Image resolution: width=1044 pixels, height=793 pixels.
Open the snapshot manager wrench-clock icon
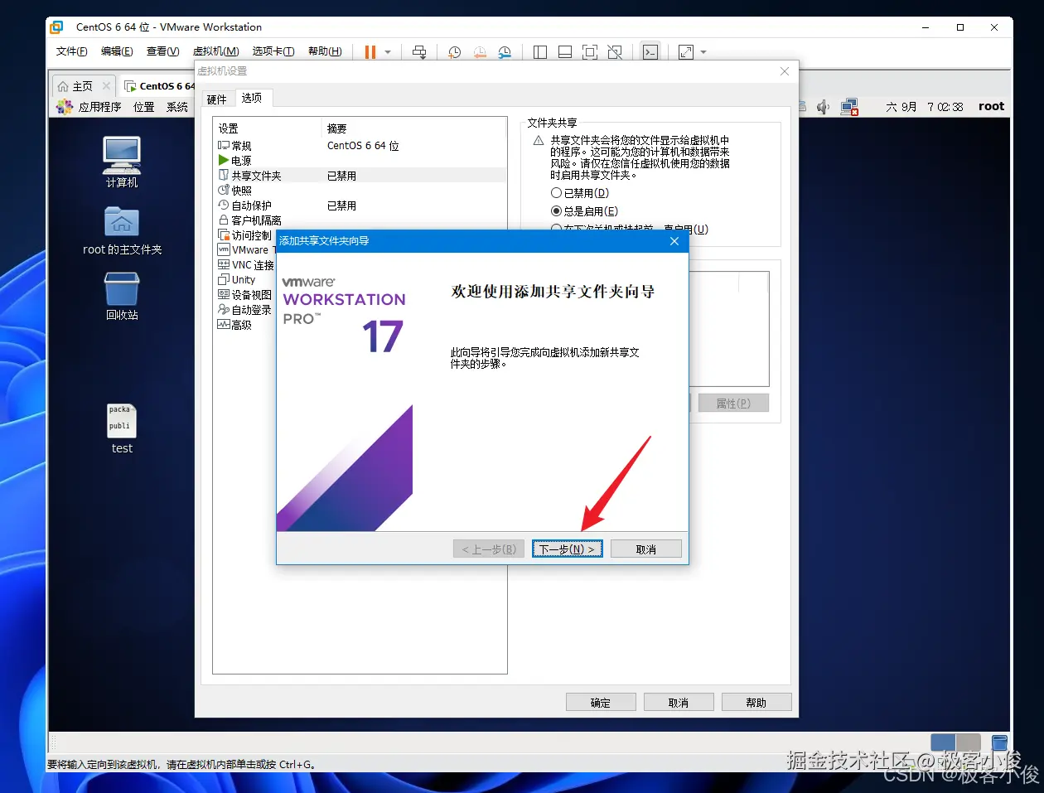tap(505, 52)
